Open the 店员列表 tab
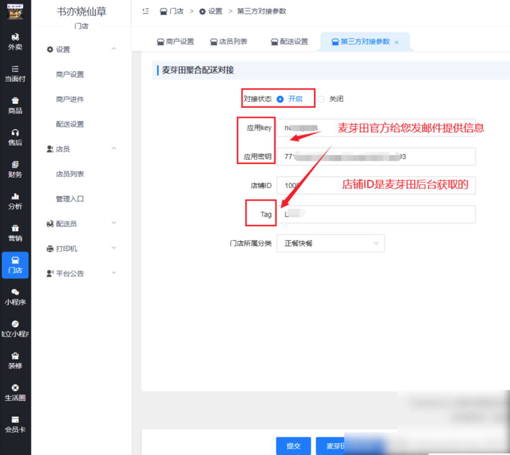This screenshot has width=510, height=455. [229, 42]
